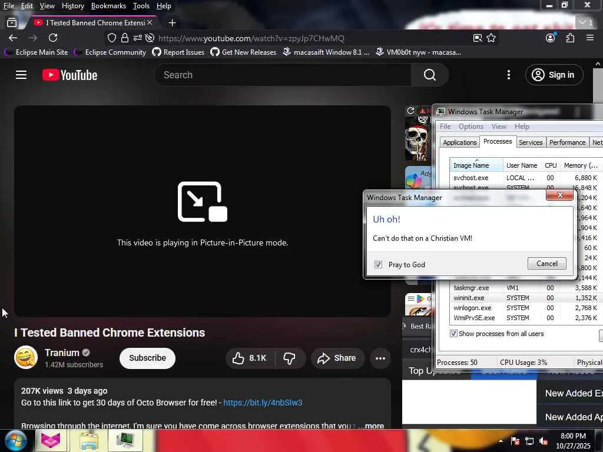Close the Uh oh Task Manager dialog
603x452 pixels.
pos(559,195)
